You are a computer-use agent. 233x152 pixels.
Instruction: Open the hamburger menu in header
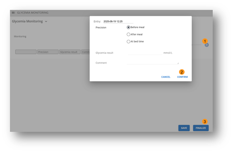(x=13, y=13)
